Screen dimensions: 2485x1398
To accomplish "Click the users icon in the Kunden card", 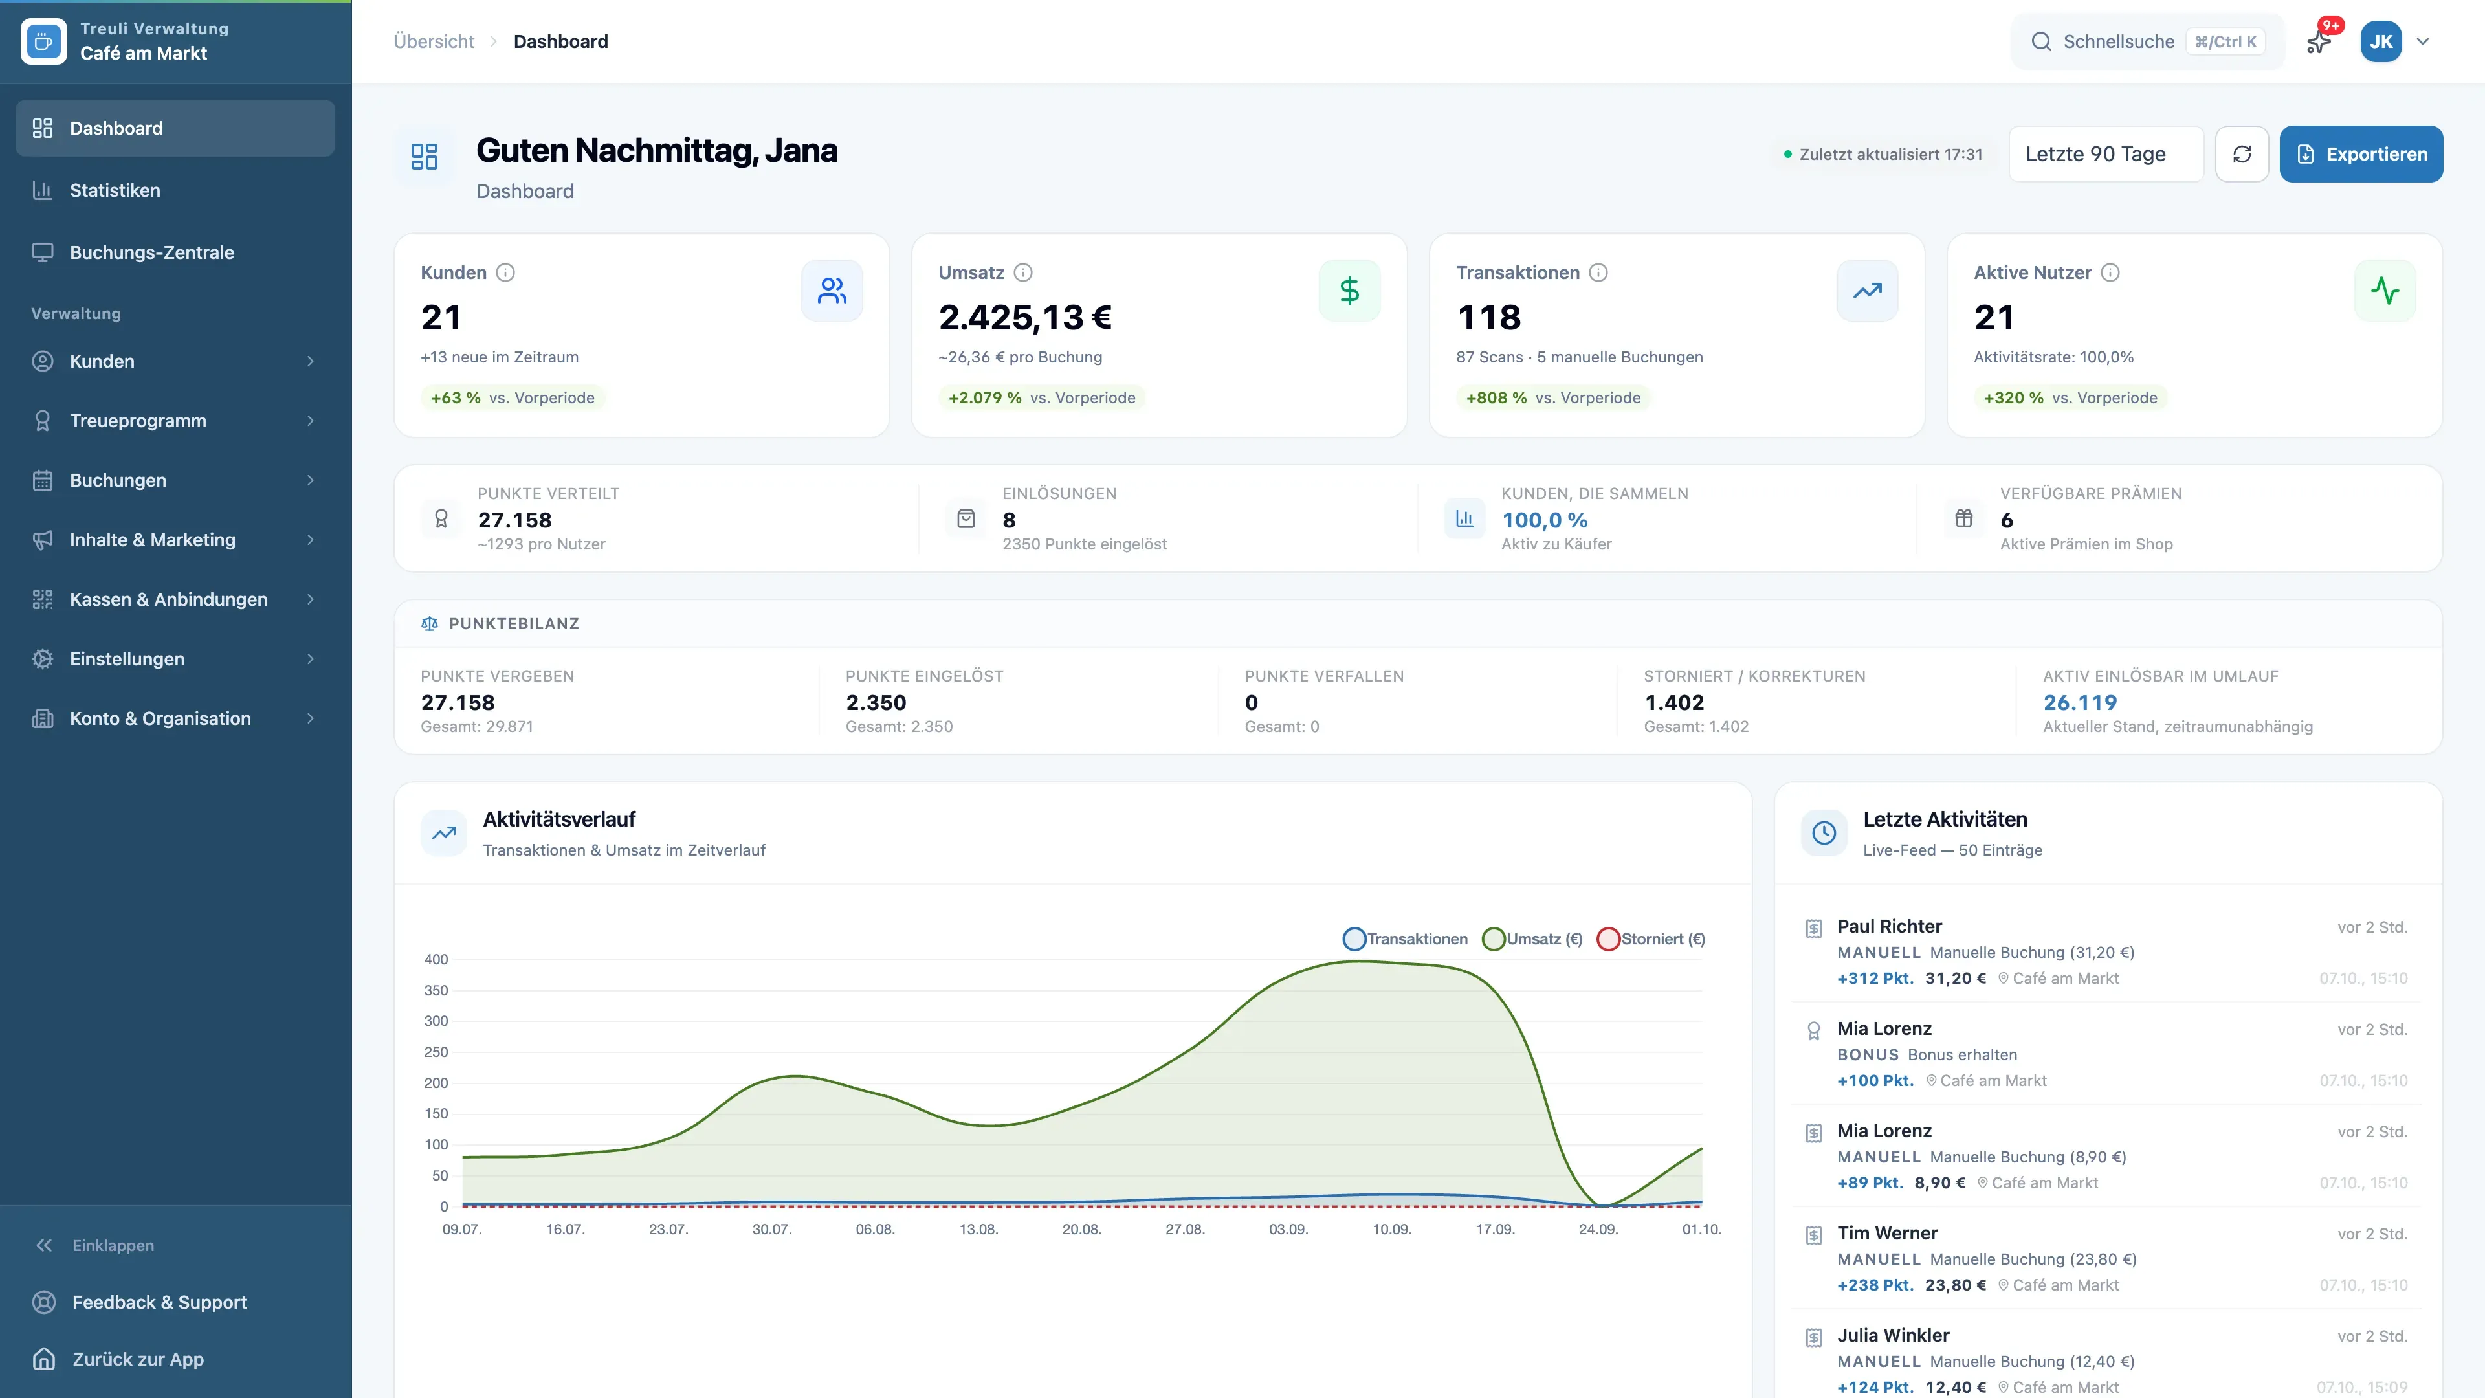I will click(832, 291).
